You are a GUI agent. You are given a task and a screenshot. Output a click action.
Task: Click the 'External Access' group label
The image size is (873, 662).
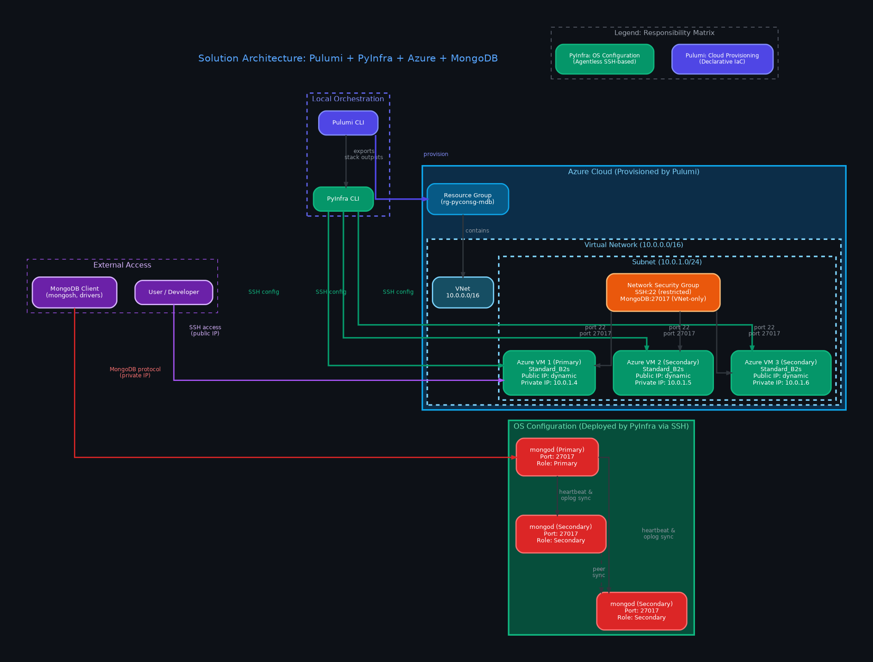click(x=123, y=265)
